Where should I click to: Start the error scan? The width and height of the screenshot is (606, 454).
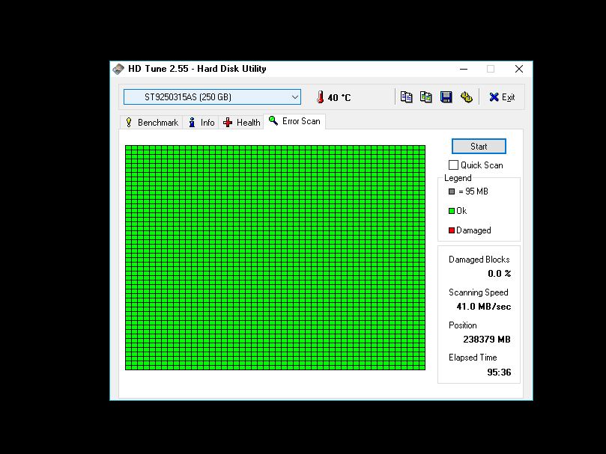(479, 147)
